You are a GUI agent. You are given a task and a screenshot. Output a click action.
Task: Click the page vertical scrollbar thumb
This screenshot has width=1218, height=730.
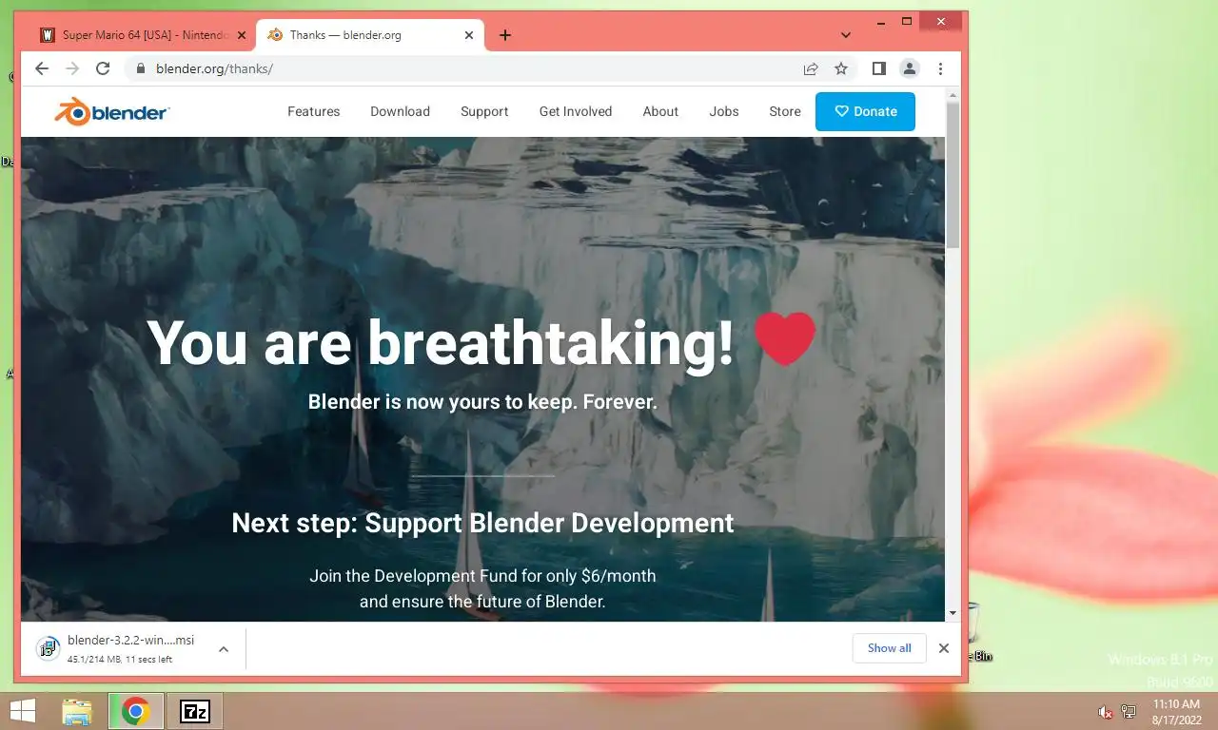pos(953,176)
